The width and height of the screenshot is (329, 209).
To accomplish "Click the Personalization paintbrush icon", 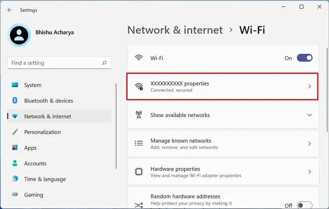I will tap(15, 132).
